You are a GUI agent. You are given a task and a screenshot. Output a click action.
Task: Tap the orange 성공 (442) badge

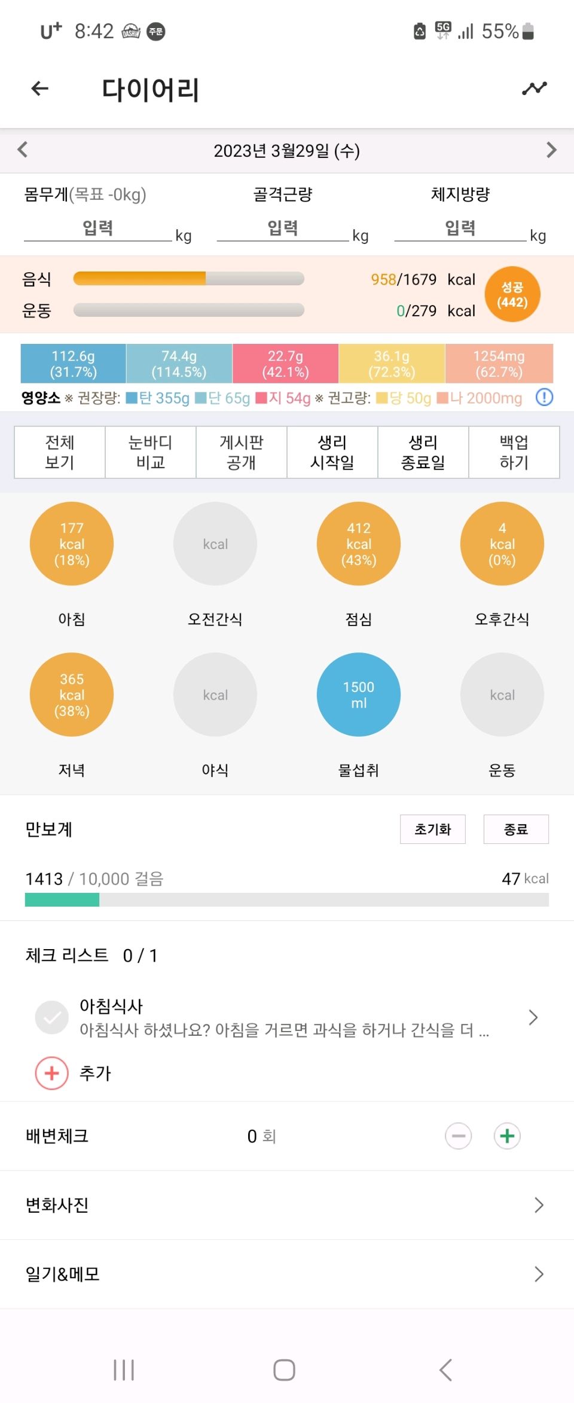(512, 294)
